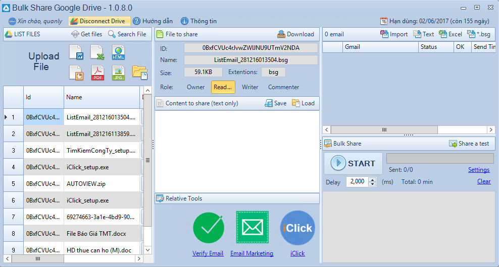Open bulk share Settings link
This screenshot has height=267, width=499.
(x=479, y=170)
